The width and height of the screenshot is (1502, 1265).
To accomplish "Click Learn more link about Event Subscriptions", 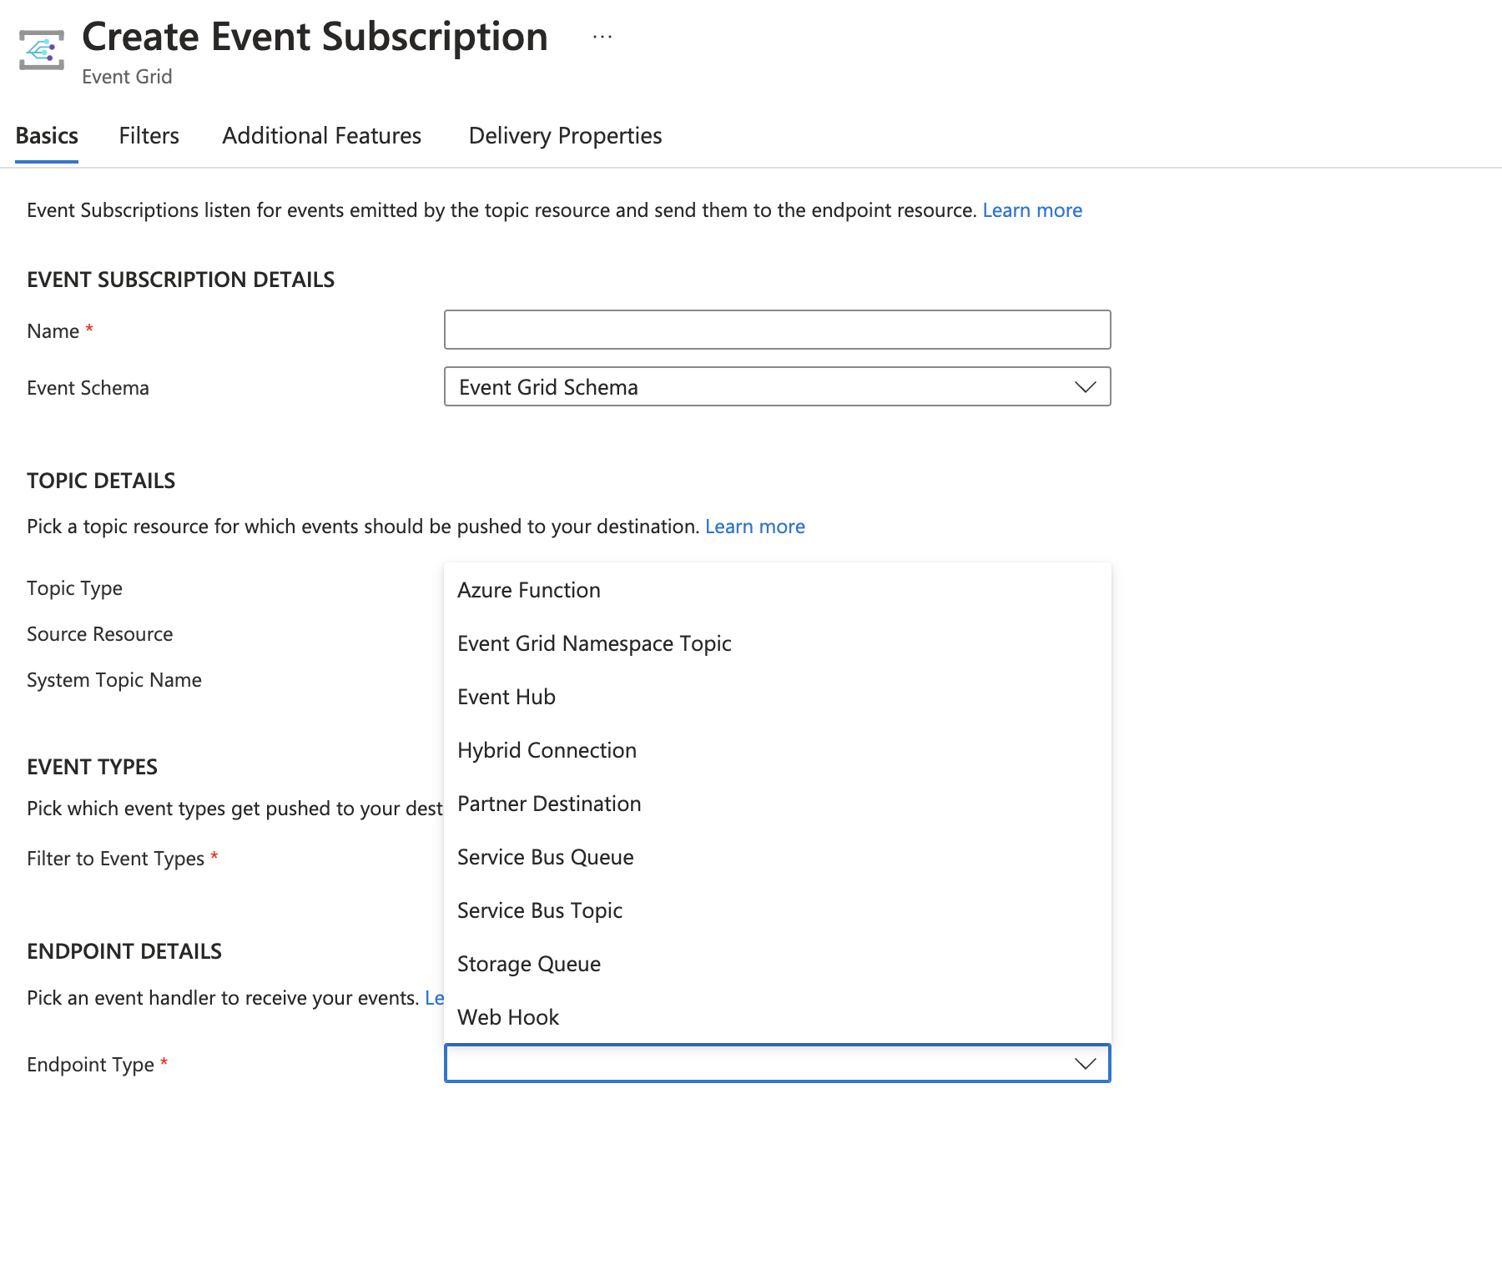I will click(1032, 210).
